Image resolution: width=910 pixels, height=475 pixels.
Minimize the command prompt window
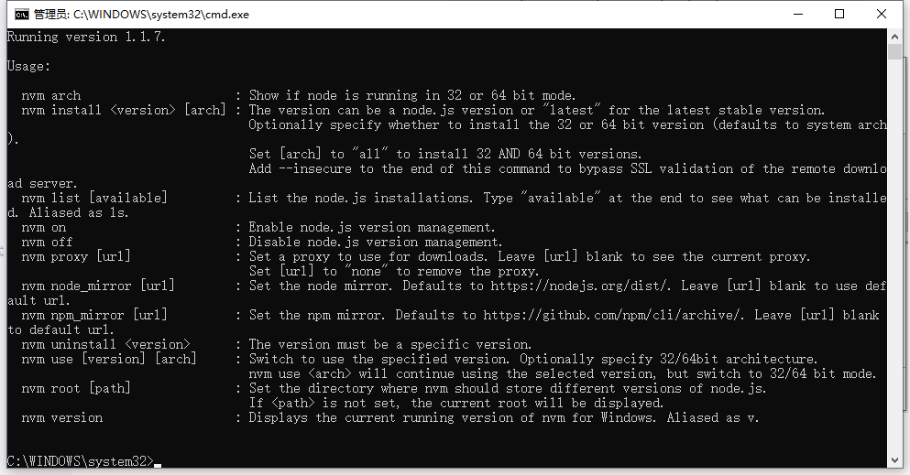point(798,14)
